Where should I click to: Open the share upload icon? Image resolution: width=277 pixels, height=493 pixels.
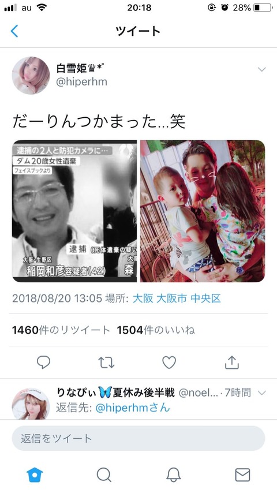click(x=232, y=362)
